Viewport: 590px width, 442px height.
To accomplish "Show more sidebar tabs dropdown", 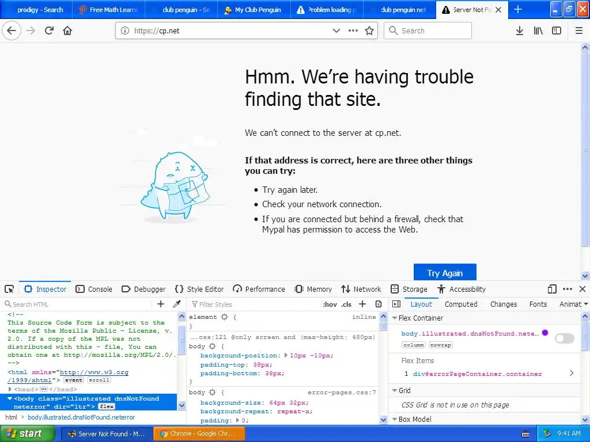I will click(585, 304).
